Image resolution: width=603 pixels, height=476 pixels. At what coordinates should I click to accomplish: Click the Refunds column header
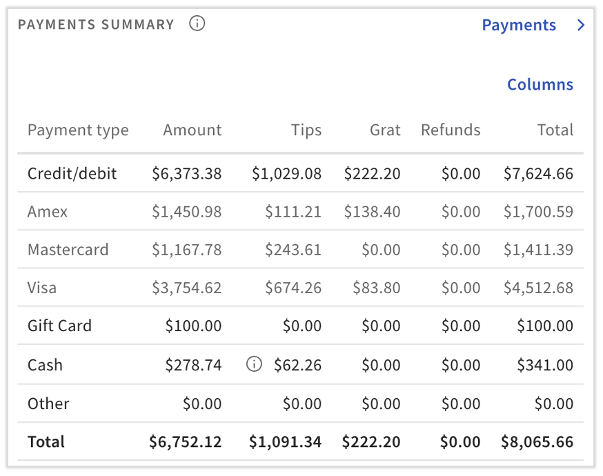(451, 130)
